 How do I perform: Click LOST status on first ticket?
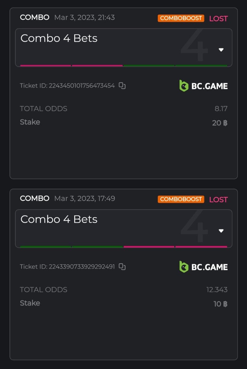pos(218,18)
